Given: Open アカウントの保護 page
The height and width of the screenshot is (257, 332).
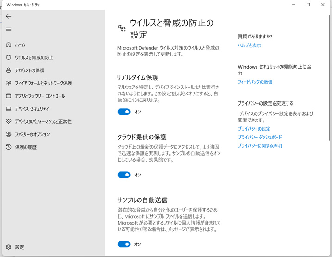Looking at the screenshot, I should click(x=30, y=70).
